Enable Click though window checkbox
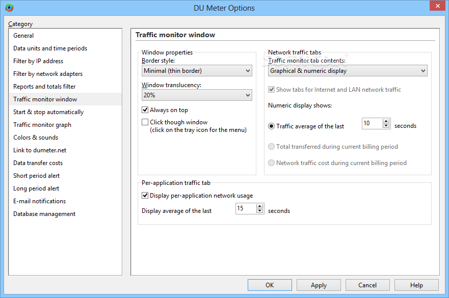This screenshot has width=449, height=298. (145, 122)
